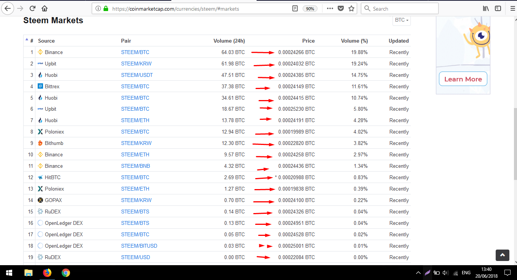Open the Wi-Fi network panel

click(456, 273)
